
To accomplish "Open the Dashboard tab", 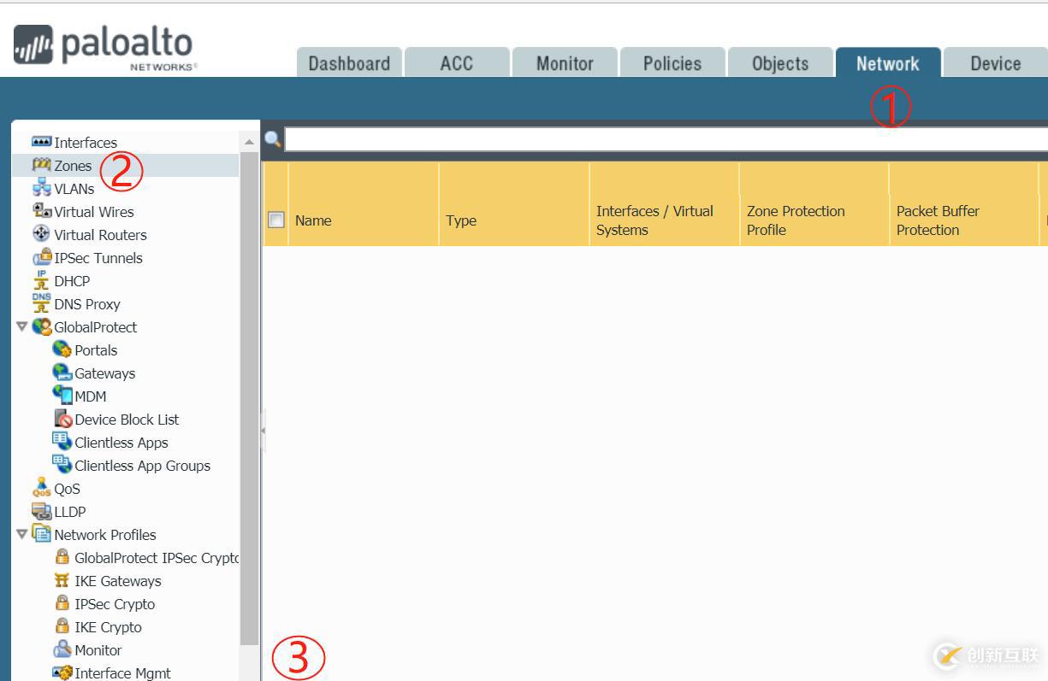I will point(349,63).
